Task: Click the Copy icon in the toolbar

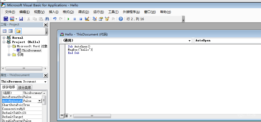Action: point(35,19)
